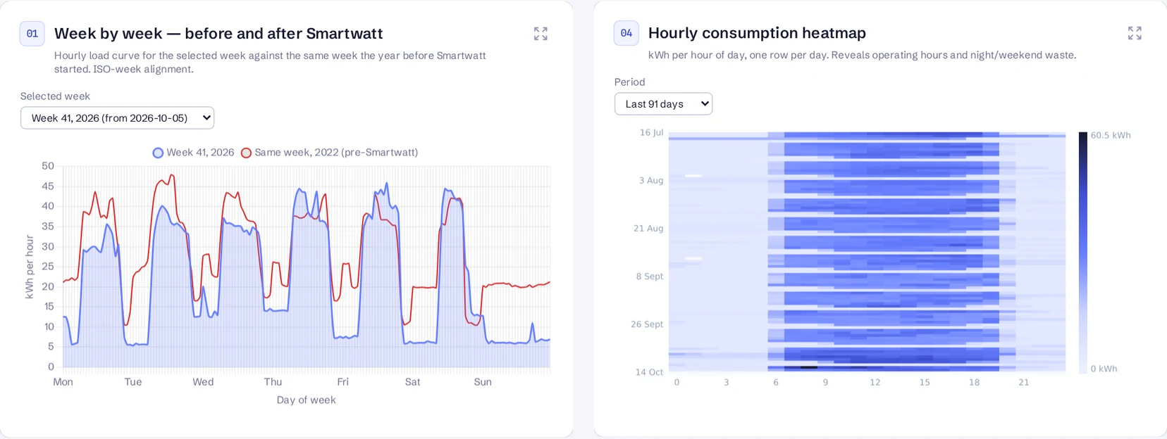Click the hour 21 heatmap axis label
This screenshot has height=439, width=1167.
(x=1023, y=383)
